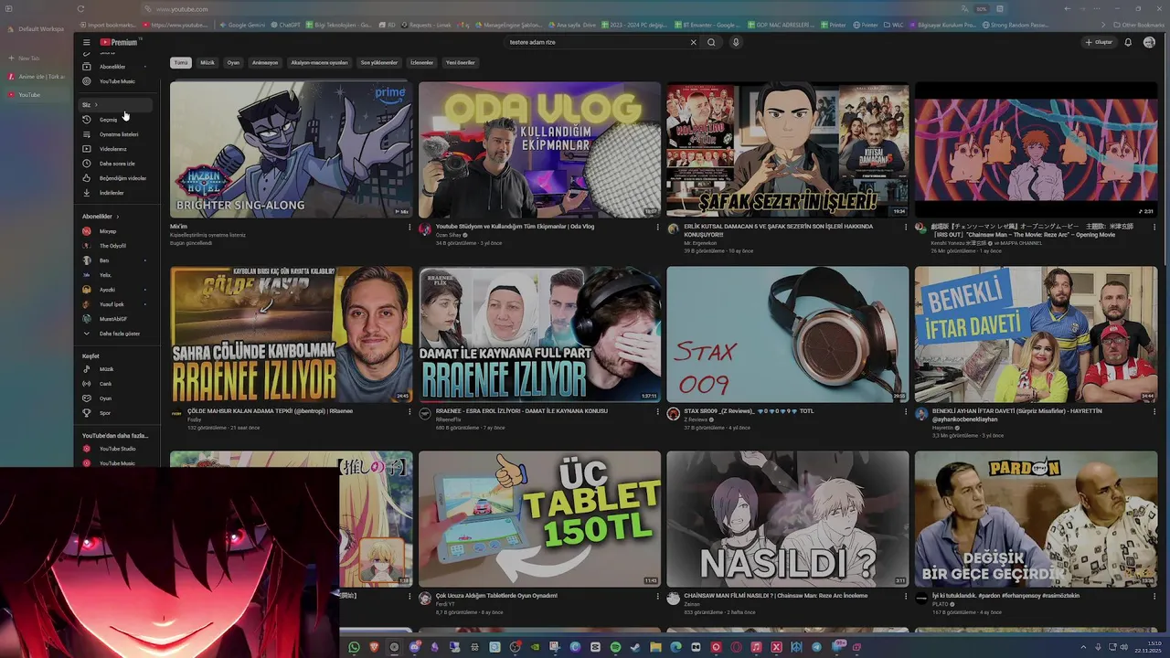Open notifications bell
The image size is (1170, 658).
(1128, 42)
